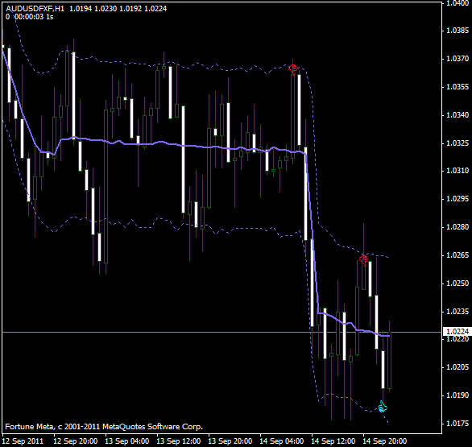Viewport: 472px width, 447px height.
Task: Click the high value 1.0230 in chart header
Action: (106, 8)
